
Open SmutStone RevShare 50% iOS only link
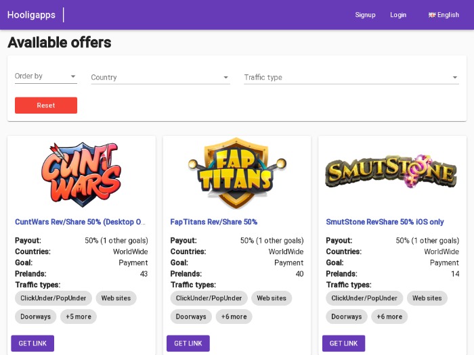(x=385, y=222)
